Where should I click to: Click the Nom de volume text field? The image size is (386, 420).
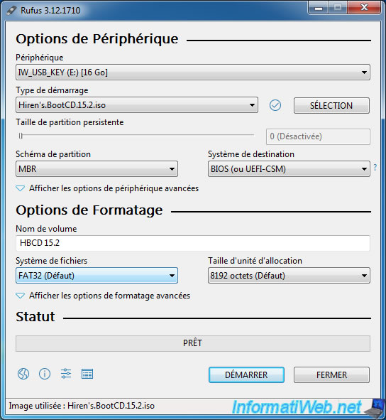pyautogui.click(x=193, y=243)
